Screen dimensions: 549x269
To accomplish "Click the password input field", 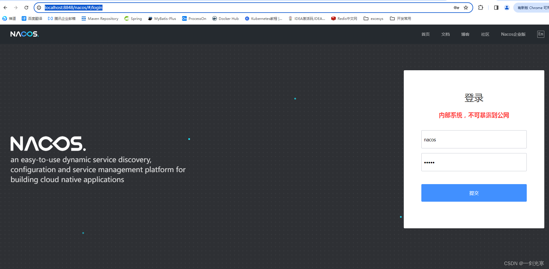I will pos(474,162).
